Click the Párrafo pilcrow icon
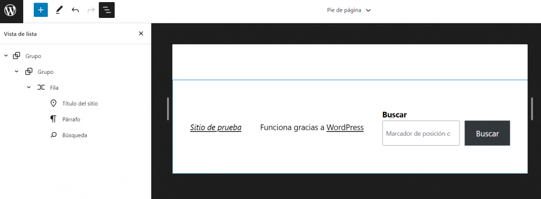 (x=53, y=119)
